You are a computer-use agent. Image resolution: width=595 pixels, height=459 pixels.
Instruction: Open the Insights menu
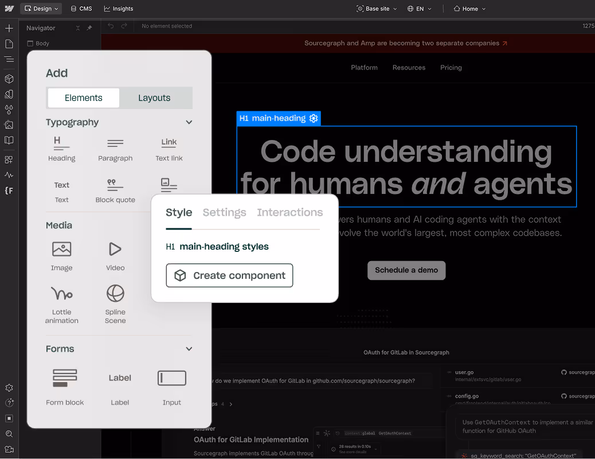tap(119, 9)
